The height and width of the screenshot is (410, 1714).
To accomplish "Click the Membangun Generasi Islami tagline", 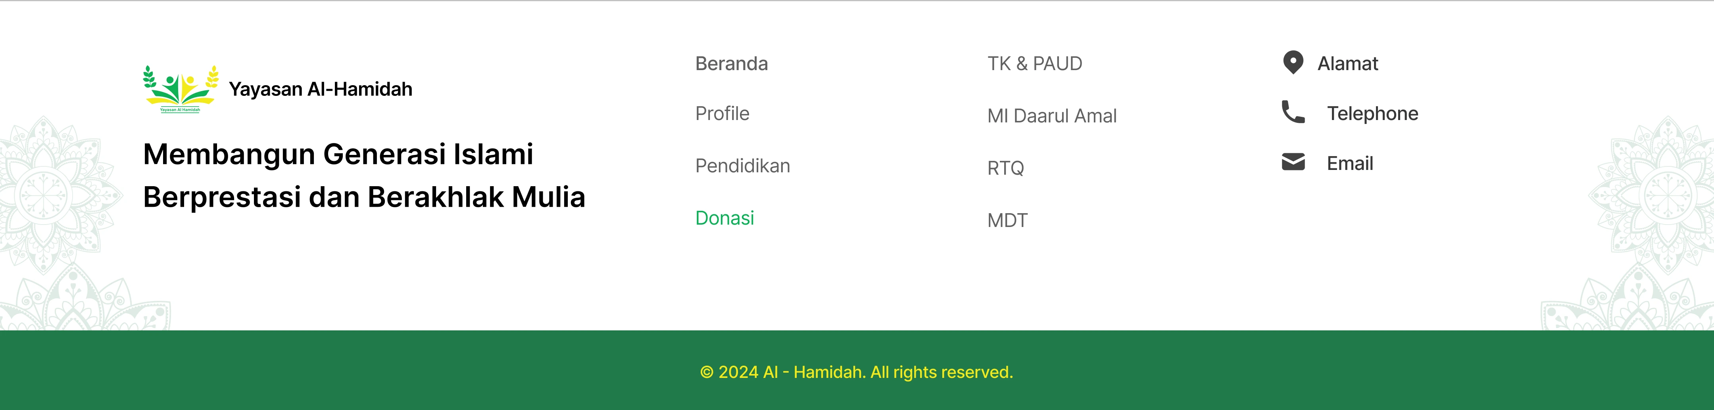I will pyautogui.click(x=338, y=154).
